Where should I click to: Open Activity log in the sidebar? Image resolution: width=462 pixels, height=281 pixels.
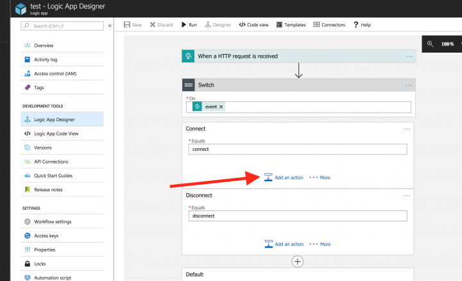46,60
